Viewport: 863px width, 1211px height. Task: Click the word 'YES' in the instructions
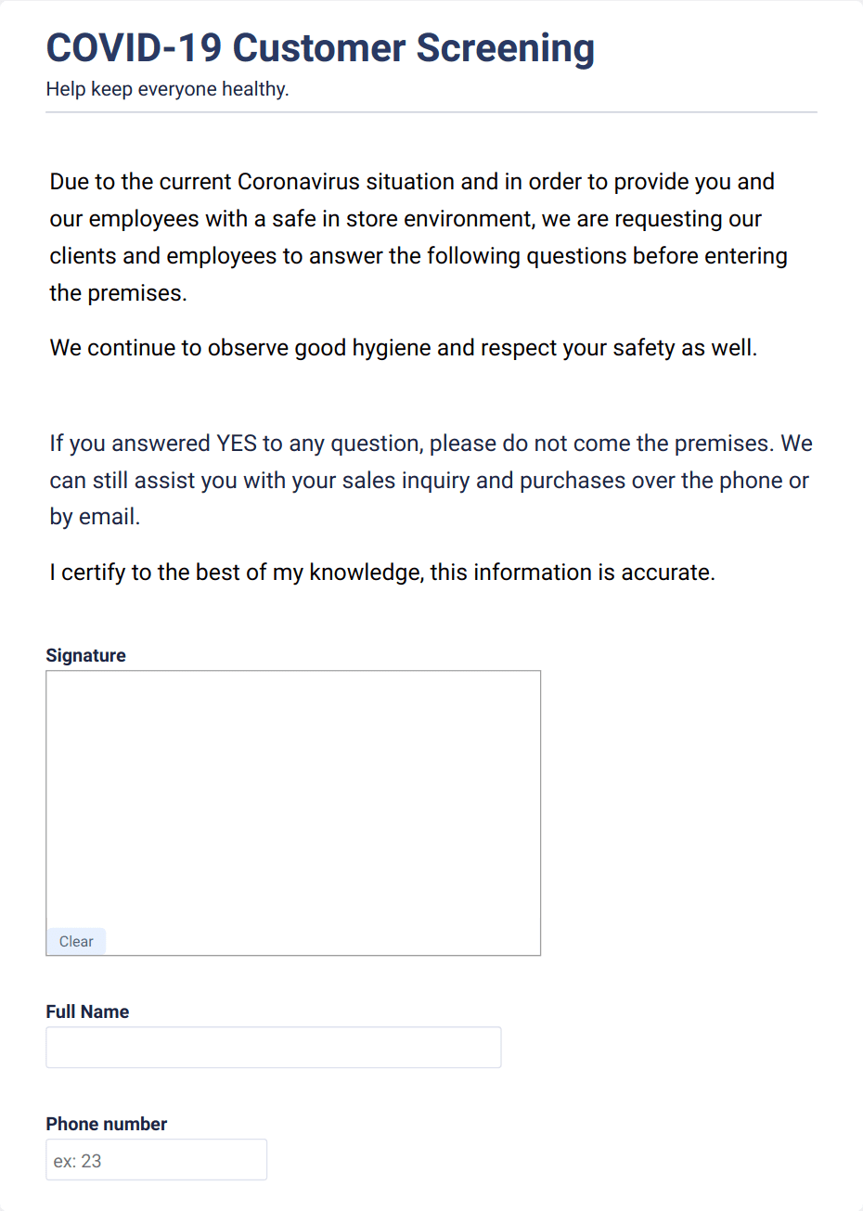tap(237, 444)
